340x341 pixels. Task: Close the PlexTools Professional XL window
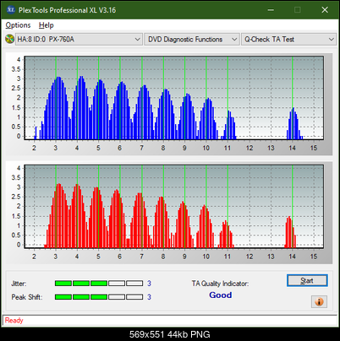pos(325,10)
